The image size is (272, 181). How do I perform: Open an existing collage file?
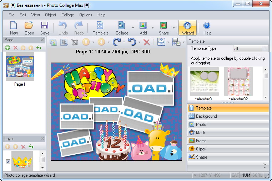[x=29, y=28]
